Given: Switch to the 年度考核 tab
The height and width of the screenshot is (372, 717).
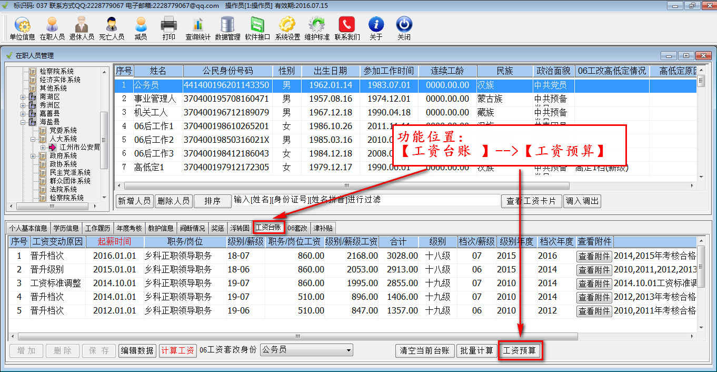Looking at the screenshot, I should pos(129,228).
